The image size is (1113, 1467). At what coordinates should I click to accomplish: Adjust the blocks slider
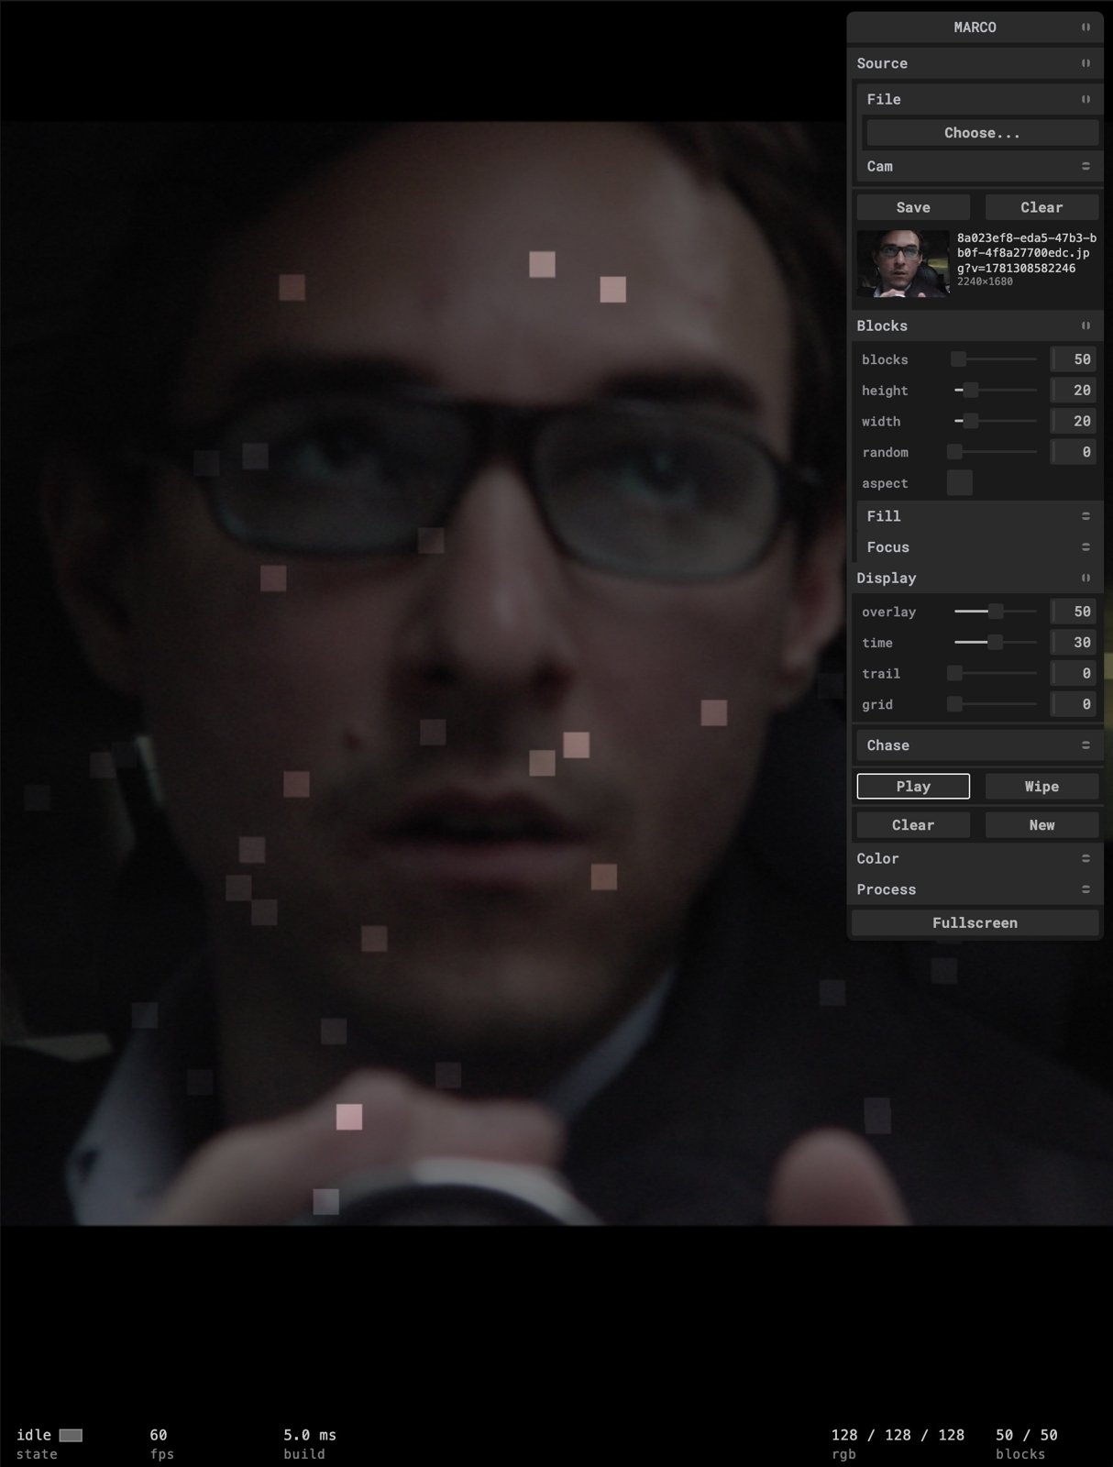tap(995, 359)
